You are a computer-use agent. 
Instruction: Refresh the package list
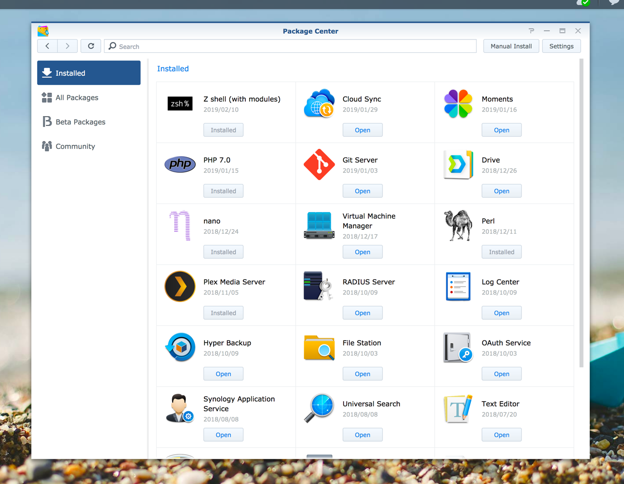tap(91, 46)
